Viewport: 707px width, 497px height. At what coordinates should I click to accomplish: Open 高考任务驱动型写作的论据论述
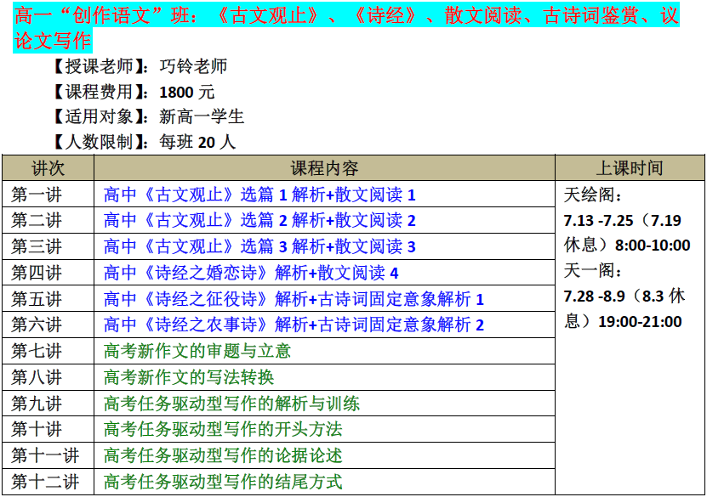point(223,456)
